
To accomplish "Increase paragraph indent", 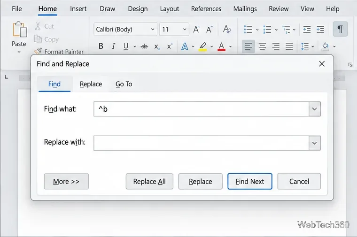I will (320, 30).
